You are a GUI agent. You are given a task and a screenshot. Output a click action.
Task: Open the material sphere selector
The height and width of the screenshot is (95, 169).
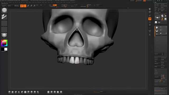pyautogui.click(x=4, y=36)
